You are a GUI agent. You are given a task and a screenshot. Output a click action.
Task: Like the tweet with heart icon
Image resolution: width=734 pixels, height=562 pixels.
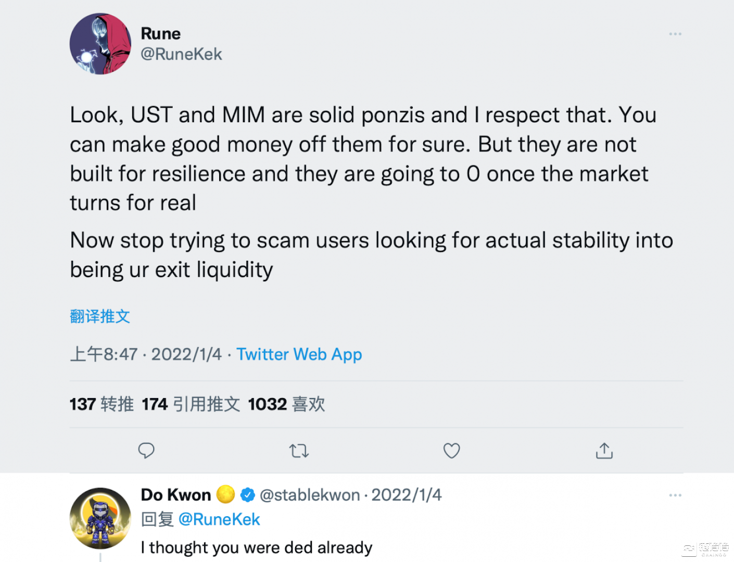tap(451, 451)
